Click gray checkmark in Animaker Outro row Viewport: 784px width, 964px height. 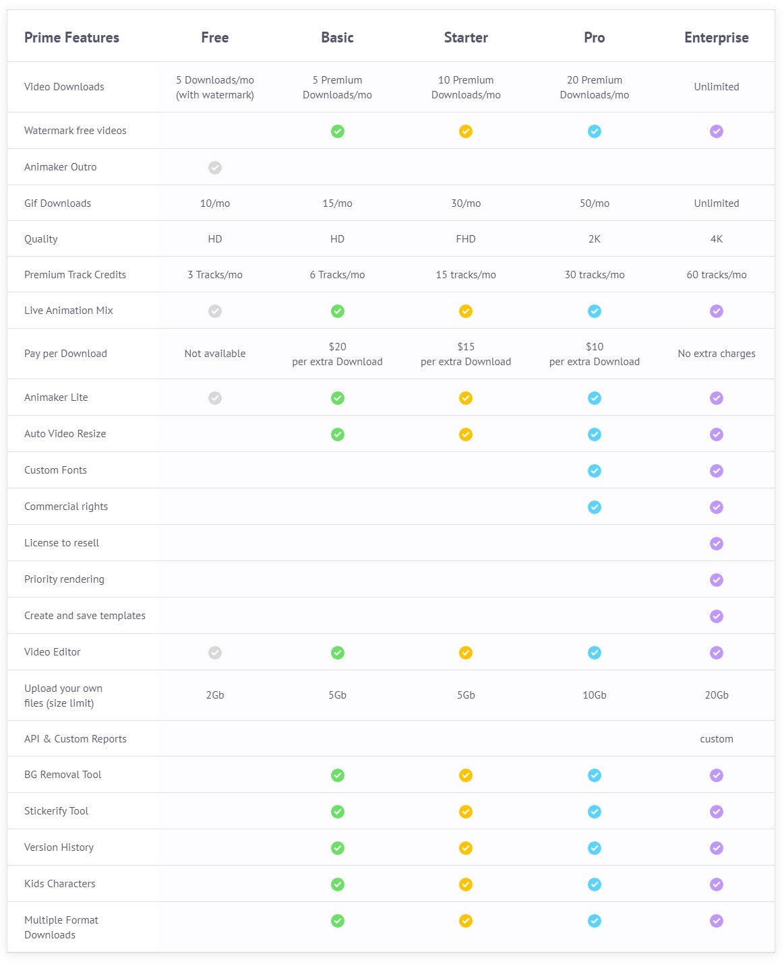pos(215,168)
